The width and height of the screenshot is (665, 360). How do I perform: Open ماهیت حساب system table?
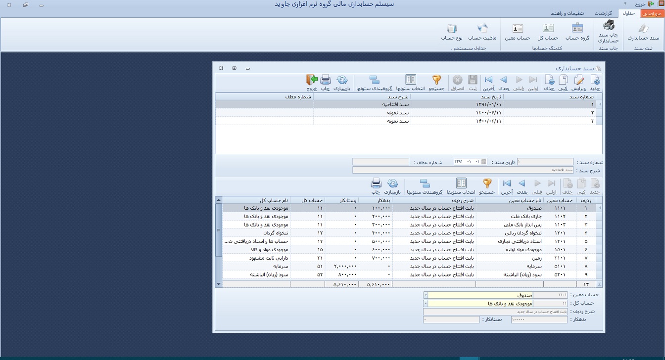[x=482, y=32]
